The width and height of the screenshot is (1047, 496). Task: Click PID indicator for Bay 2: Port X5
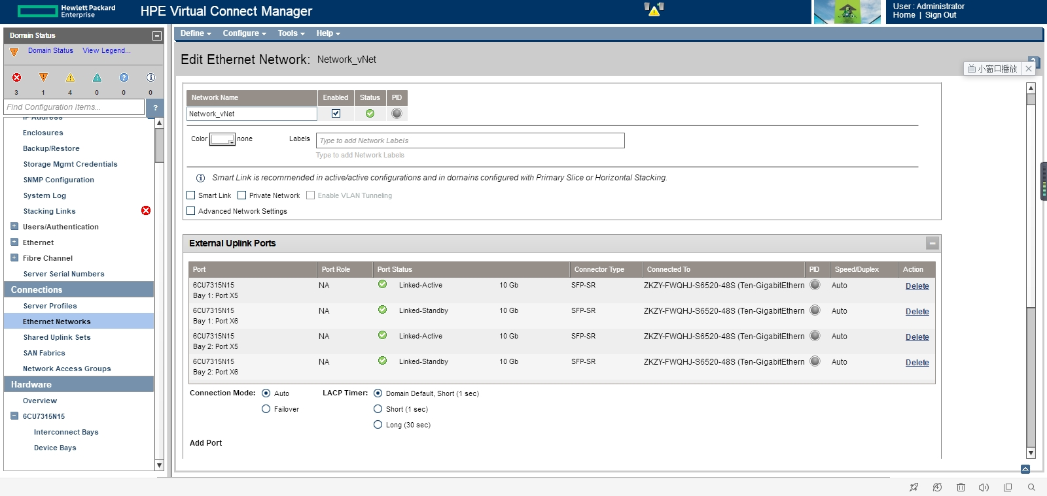[x=815, y=336]
